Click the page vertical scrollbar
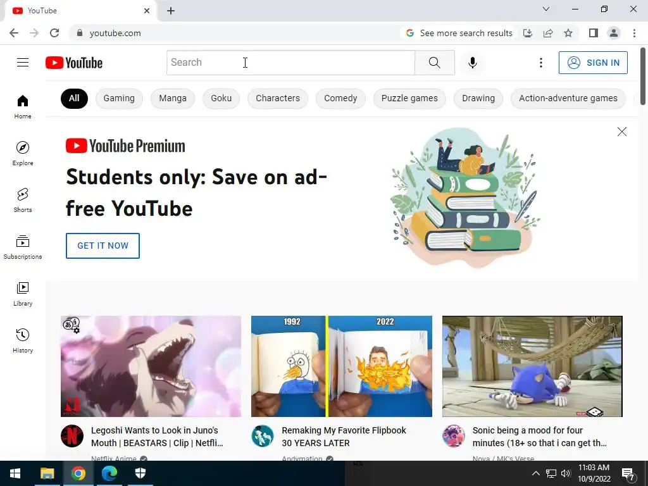This screenshot has height=486, width=648. pyautogui.click(x=643, y=76)
